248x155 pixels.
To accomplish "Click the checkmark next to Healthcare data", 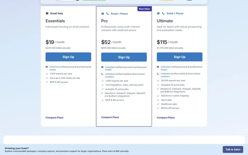I will point(158,104).
